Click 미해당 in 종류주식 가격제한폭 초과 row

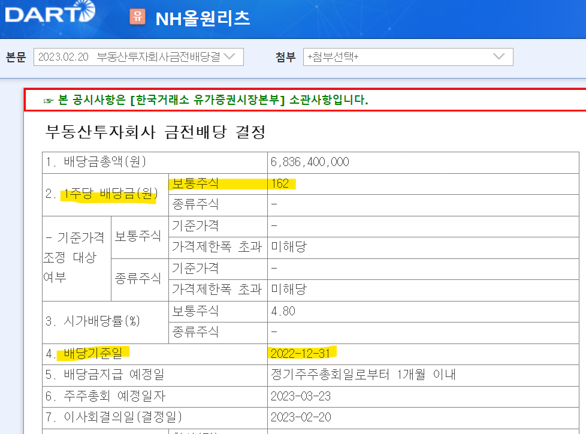(x=289, y=290)
